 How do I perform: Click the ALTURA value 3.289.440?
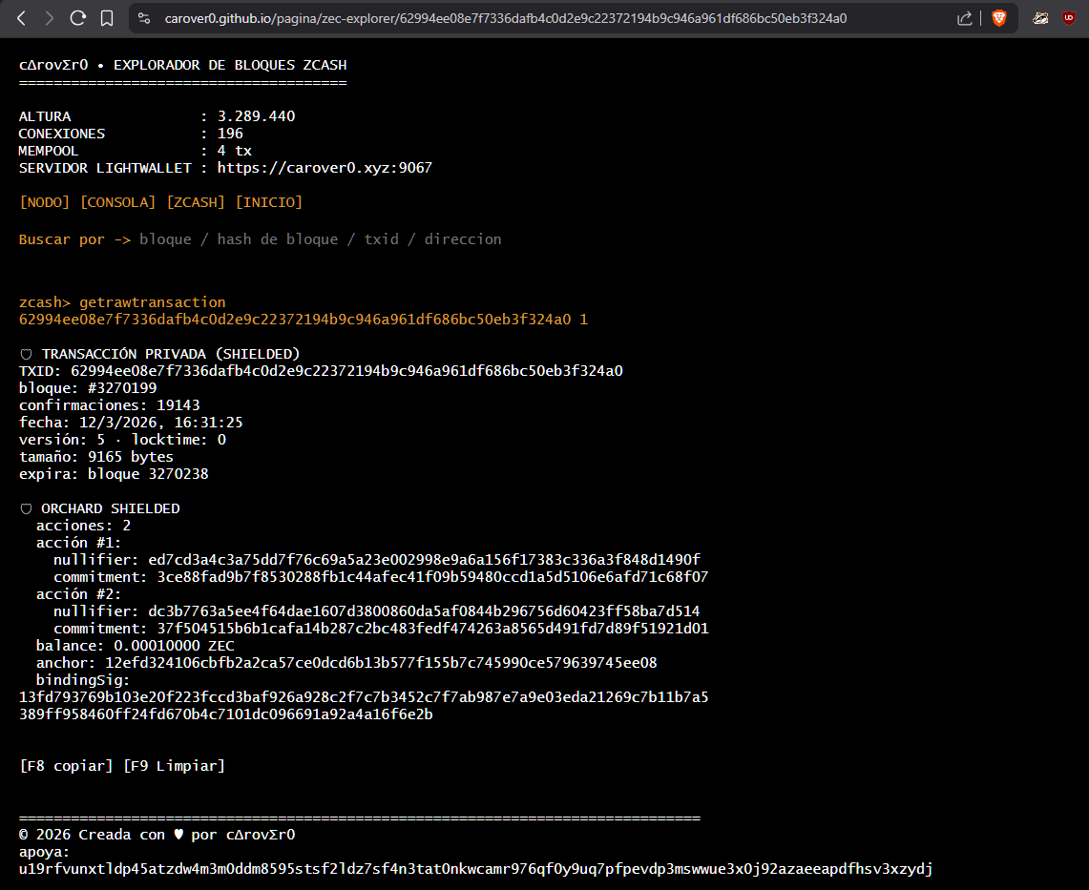point(257,116)
